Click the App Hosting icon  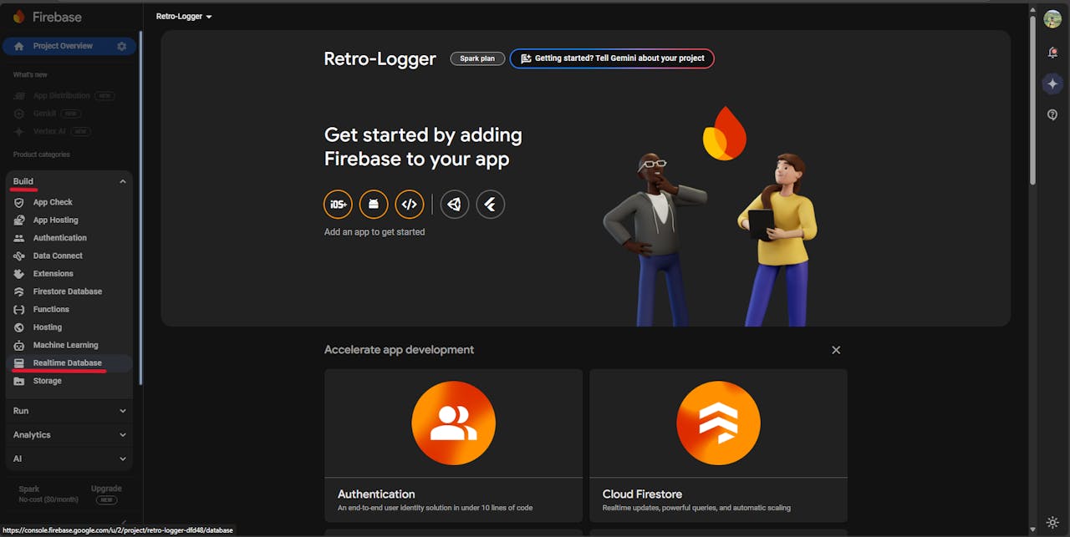coord(19,220)
